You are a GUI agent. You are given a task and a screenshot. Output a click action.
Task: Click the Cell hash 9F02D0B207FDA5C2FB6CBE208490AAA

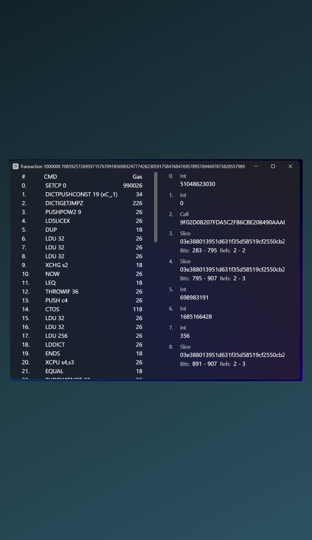[232, 222]
